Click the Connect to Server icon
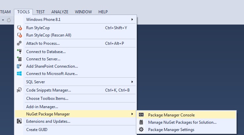This screenshot has width=244, height=135. tap(19, 59)
